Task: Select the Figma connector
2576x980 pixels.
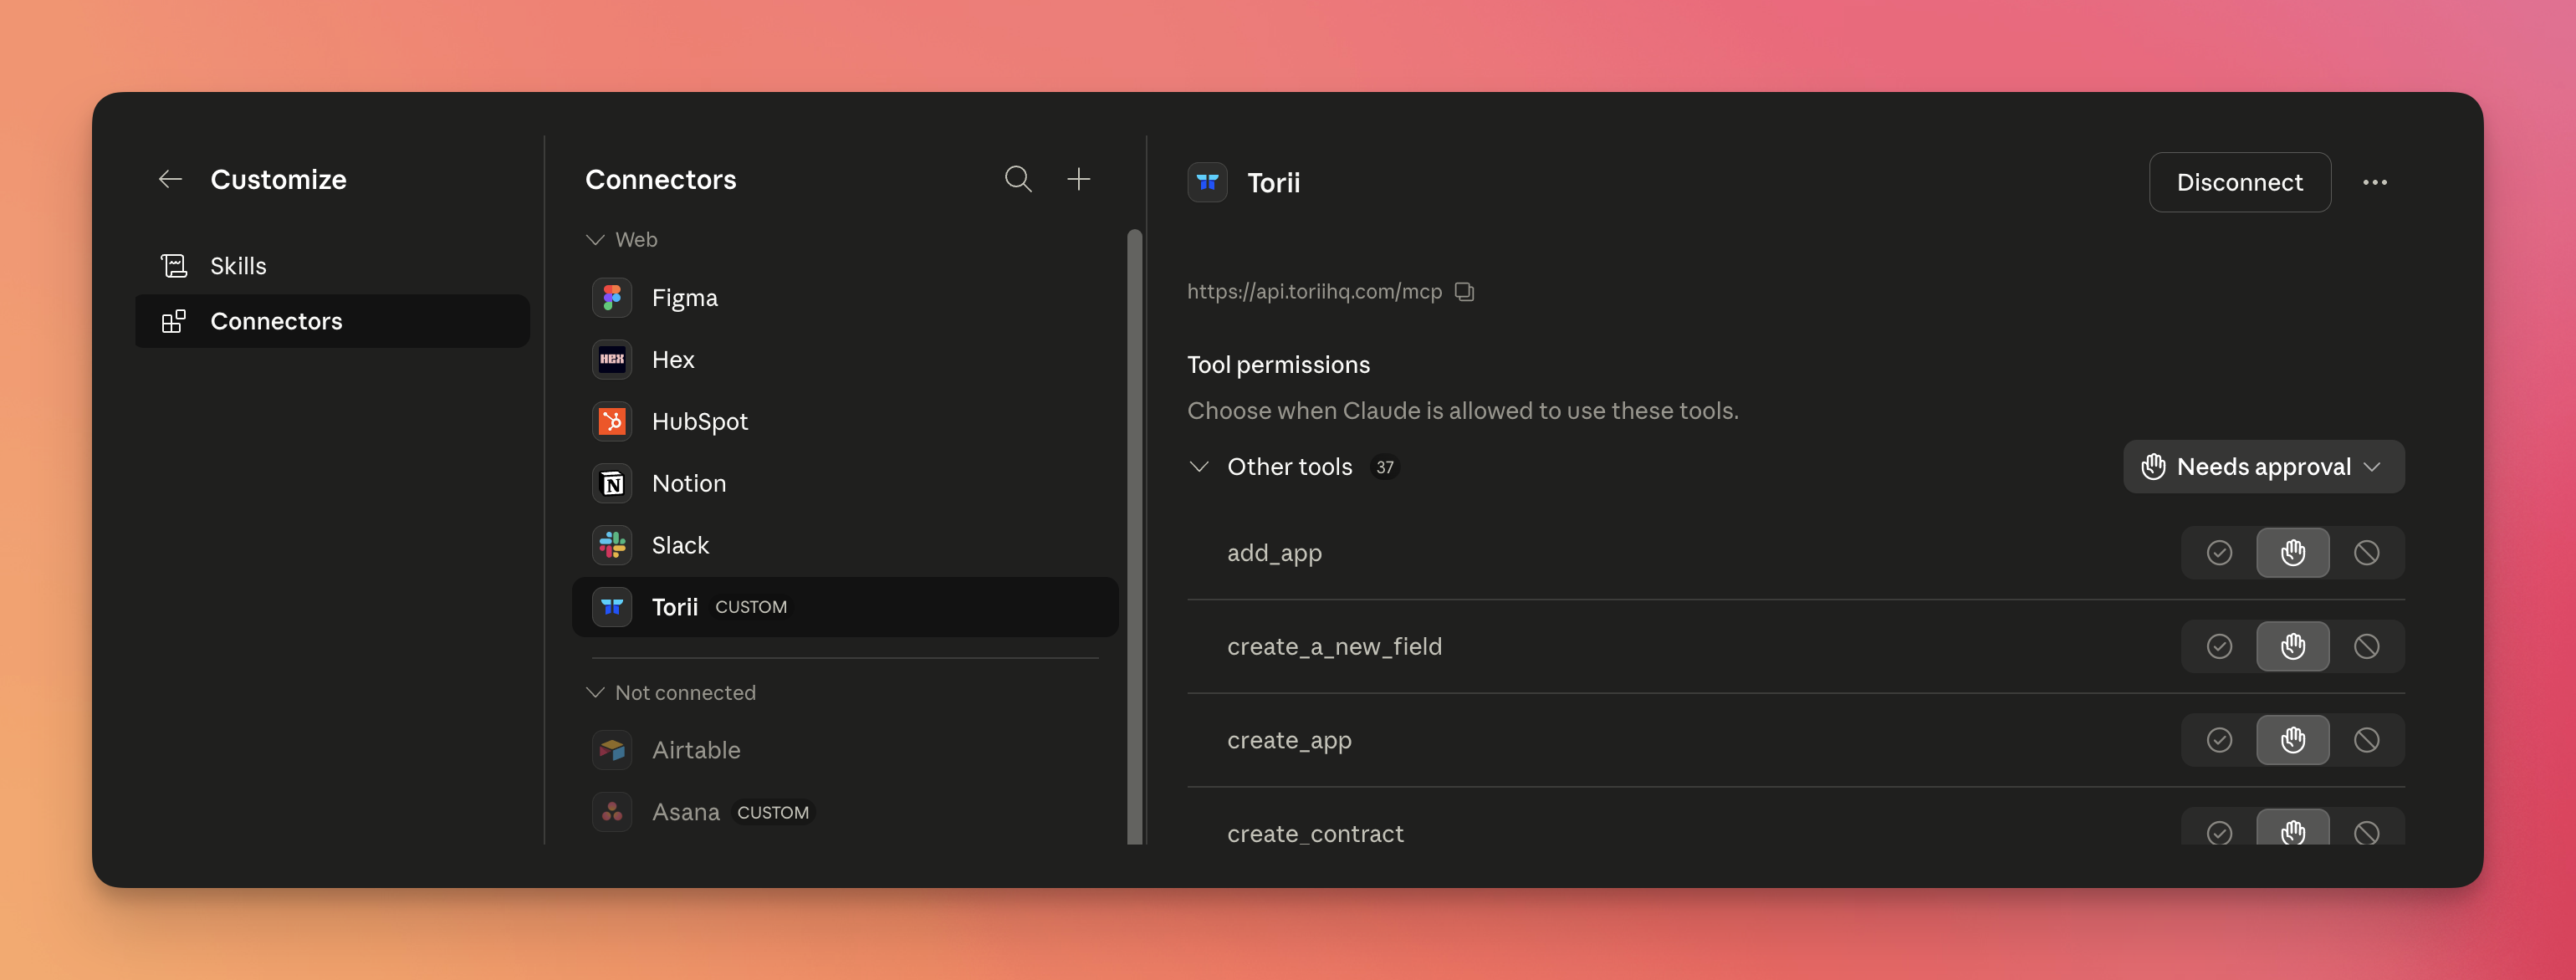Action: point(845,298)
